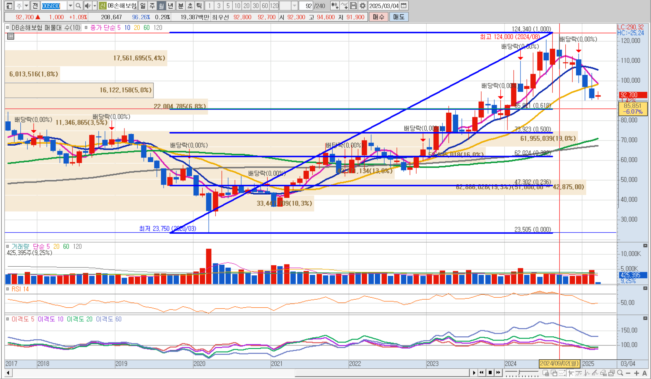Switch to the 일 daily chart period
This screenshot has height=379, width=651.
[143, 6]
